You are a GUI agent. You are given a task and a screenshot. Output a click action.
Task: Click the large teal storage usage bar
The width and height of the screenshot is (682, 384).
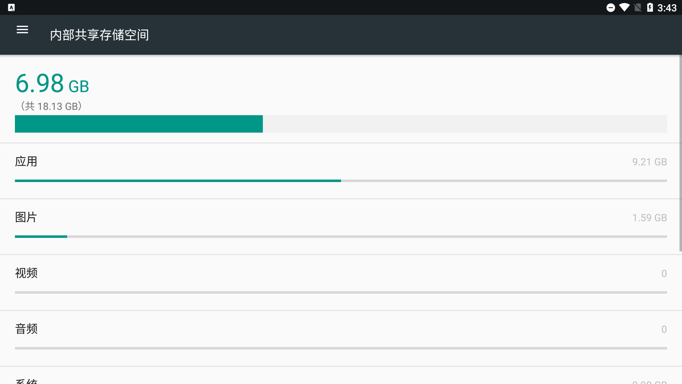pos(139,124)
